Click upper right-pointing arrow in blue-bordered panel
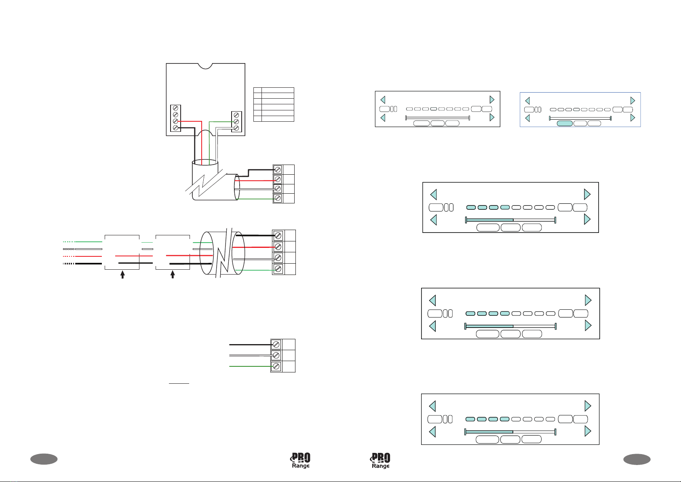Image resolution: width=681 pixels, height=482 pixels. (633, 101)
